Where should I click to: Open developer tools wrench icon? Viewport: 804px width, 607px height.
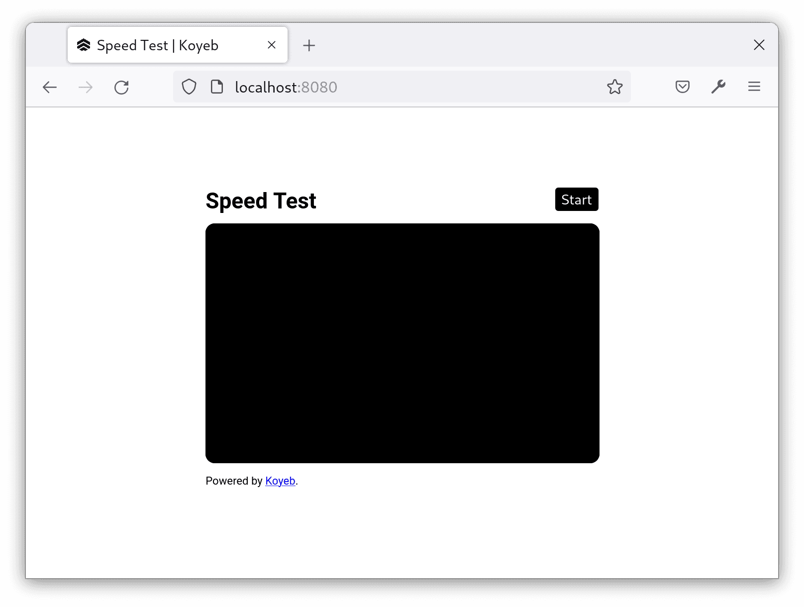718,87
